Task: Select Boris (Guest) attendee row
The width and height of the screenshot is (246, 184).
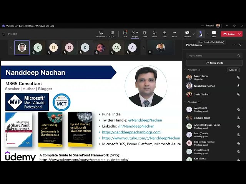Action: point(214,135)
